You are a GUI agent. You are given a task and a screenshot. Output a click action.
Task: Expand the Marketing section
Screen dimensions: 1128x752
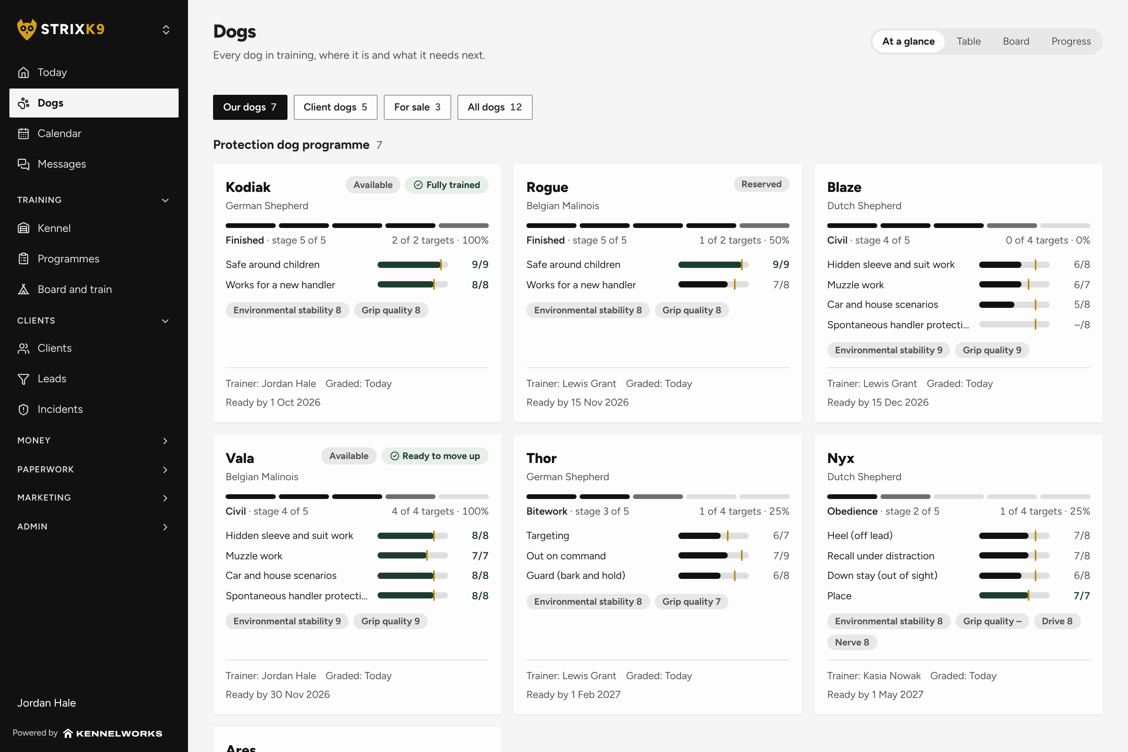click(94, 498)
